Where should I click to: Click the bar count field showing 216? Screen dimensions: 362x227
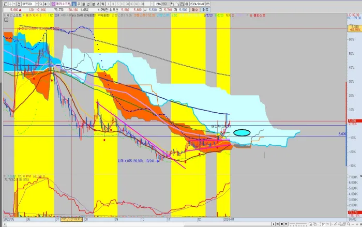pyautogui.click(x=158, y=4)
